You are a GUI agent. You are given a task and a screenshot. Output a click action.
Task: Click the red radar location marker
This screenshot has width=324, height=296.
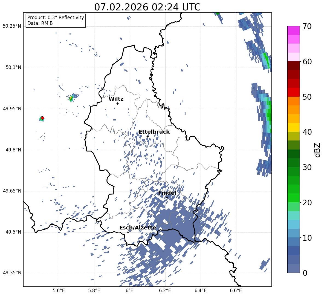pyautogui.click(x=42, y=118)
